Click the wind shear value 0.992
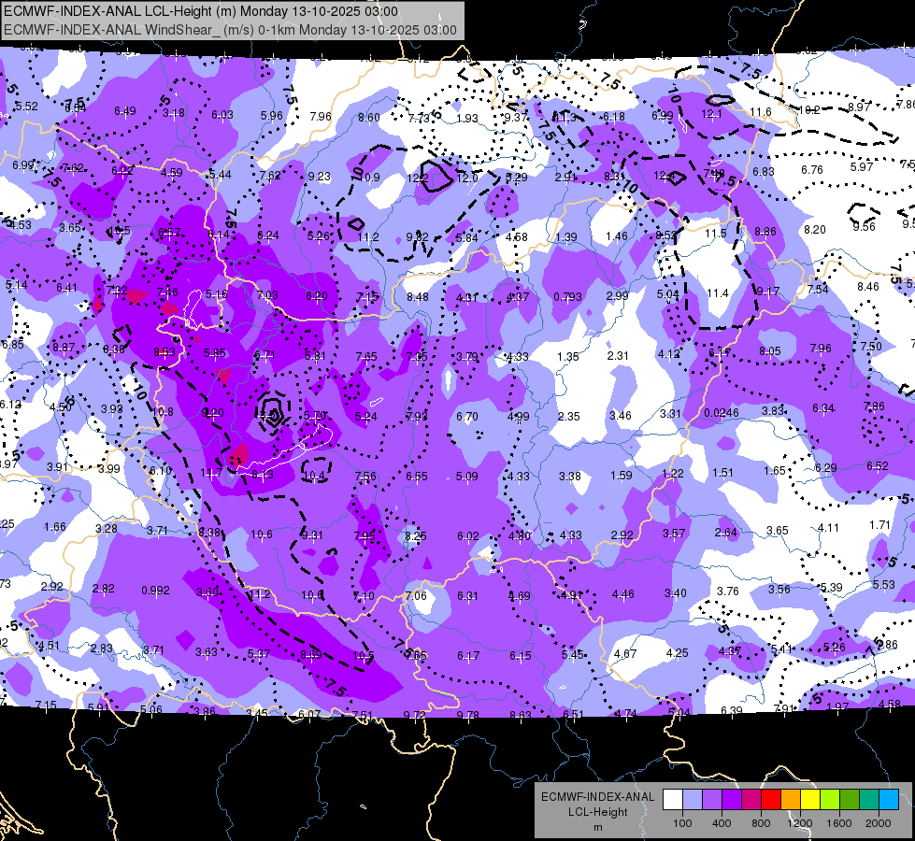The image size is (915, 841). coord(155,590)
